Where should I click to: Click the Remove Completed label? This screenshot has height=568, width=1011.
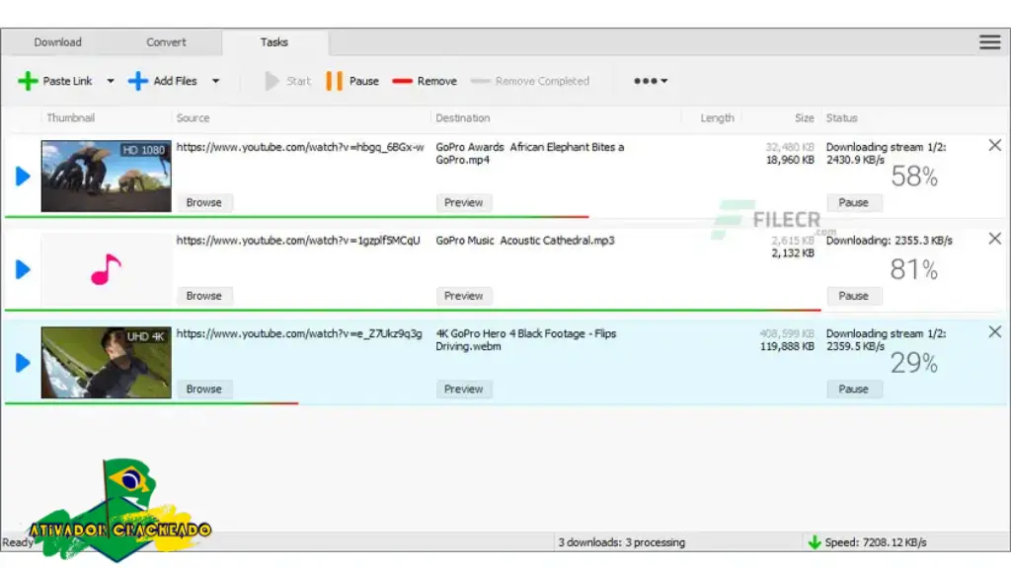(542, 81)
